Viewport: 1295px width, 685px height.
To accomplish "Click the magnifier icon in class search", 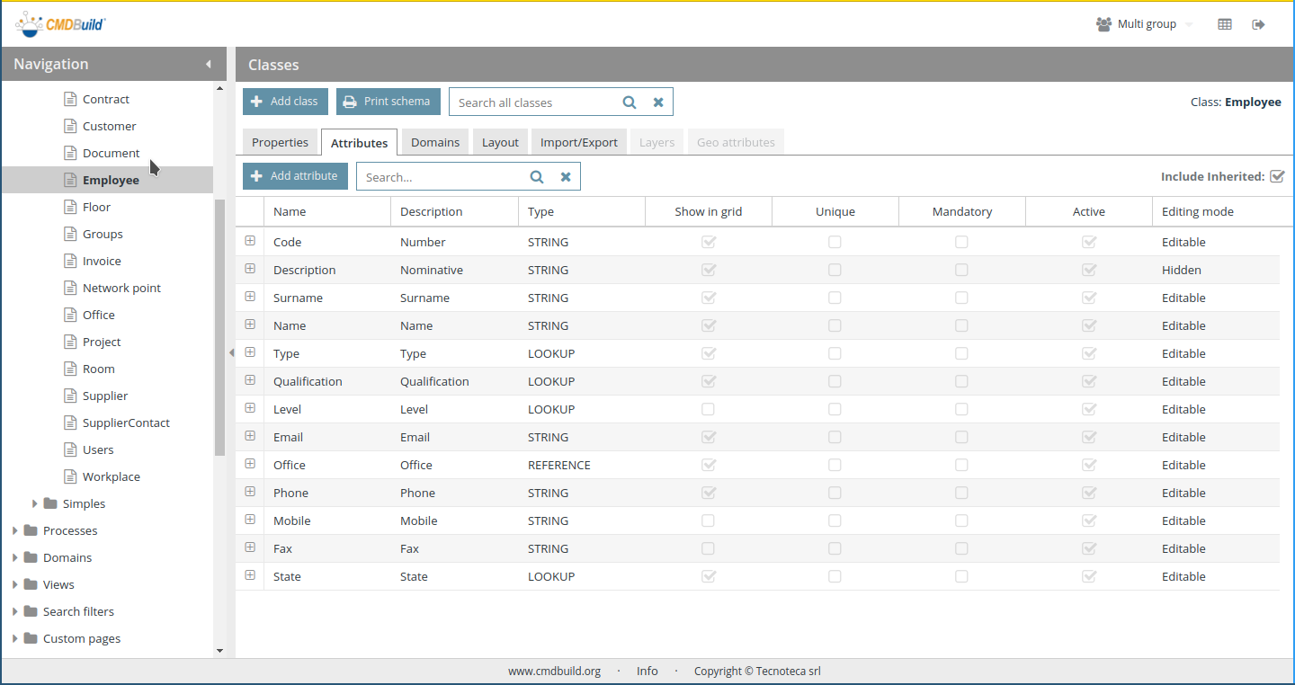I will (630, 102).
